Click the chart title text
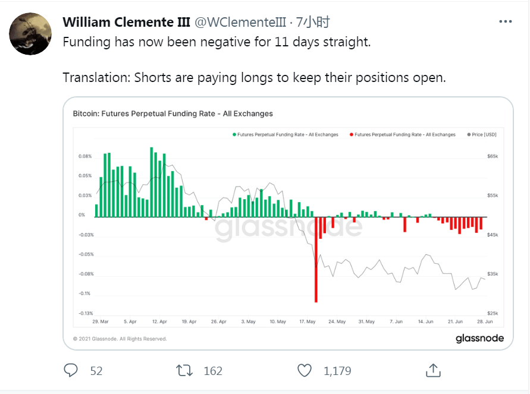 click(173, 113)
